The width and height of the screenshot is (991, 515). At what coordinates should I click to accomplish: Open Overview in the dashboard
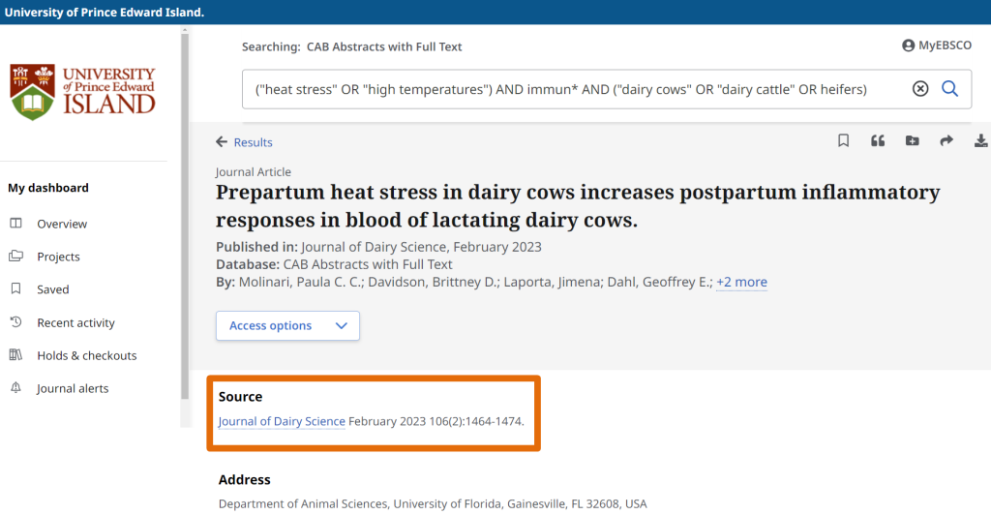[x=61, y=224]
